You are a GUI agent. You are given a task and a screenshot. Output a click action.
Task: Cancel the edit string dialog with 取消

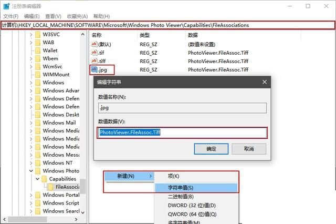[249, 149]
